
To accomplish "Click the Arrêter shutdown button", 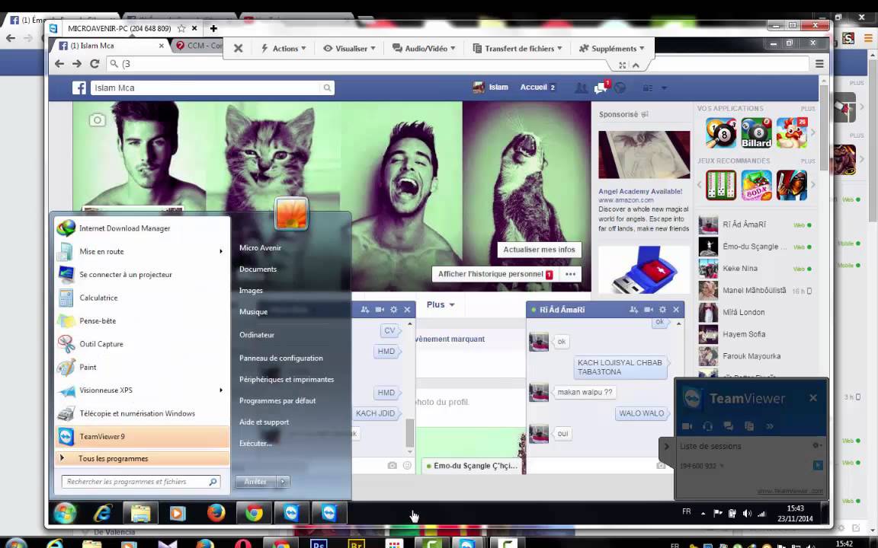I will [255, 482].
